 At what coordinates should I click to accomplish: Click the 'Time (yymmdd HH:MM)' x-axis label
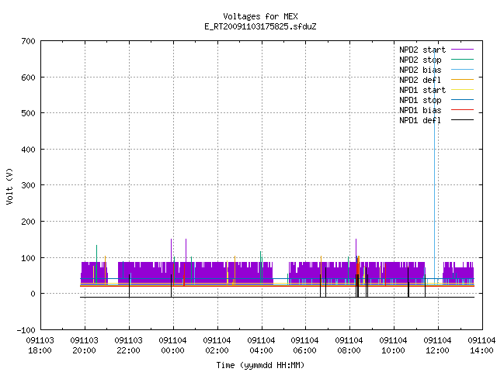click(x=260, y=365)
